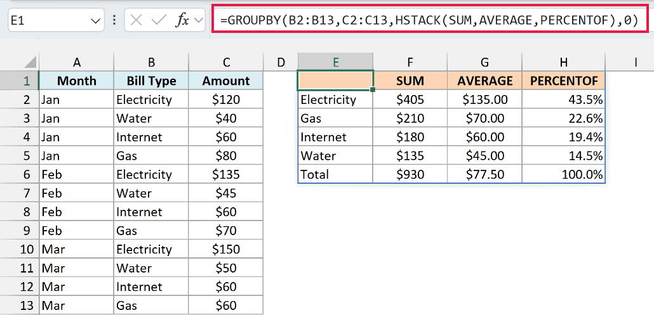The height and width of the screenshot is (315, 654).
Task: Click the AVERAGE header cell
Action: point(484,80)
